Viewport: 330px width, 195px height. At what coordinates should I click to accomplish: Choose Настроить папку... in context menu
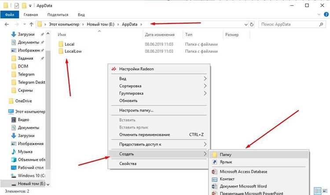(159, 110)
